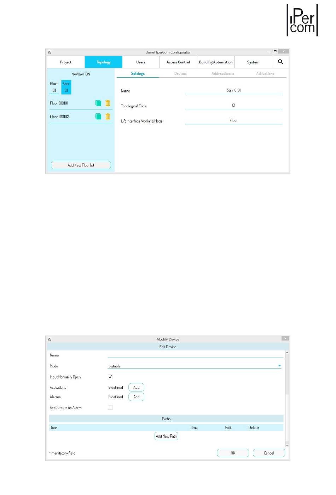
Task: Close the Modify Device dialog
Action: (x=285, y=338)
